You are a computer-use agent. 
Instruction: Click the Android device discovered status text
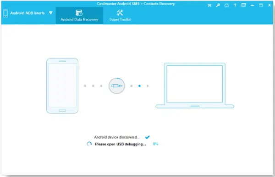[x=117, y=137]
